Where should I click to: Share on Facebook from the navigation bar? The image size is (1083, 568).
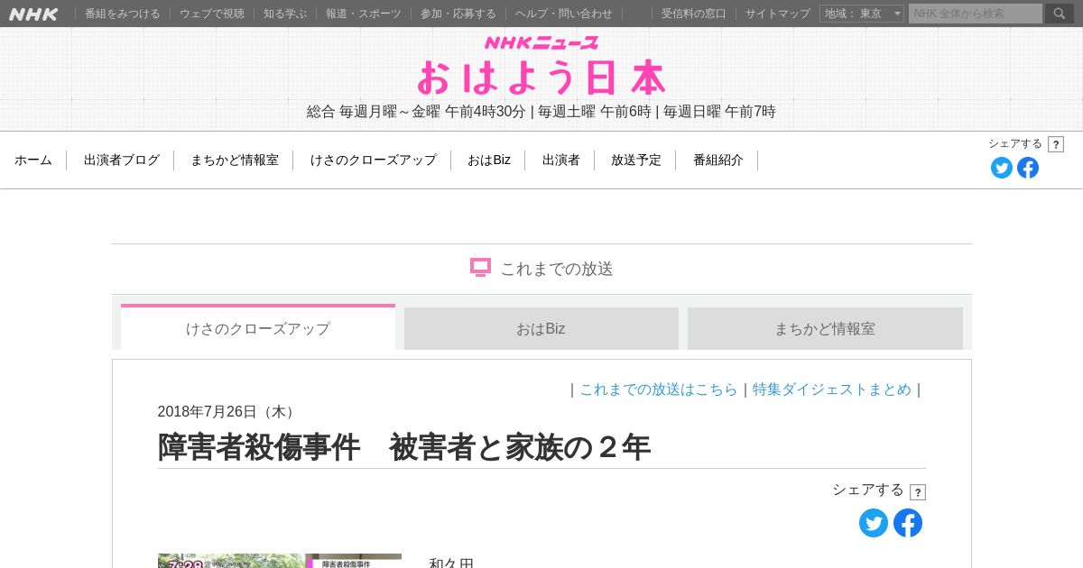pos(1028,168)
